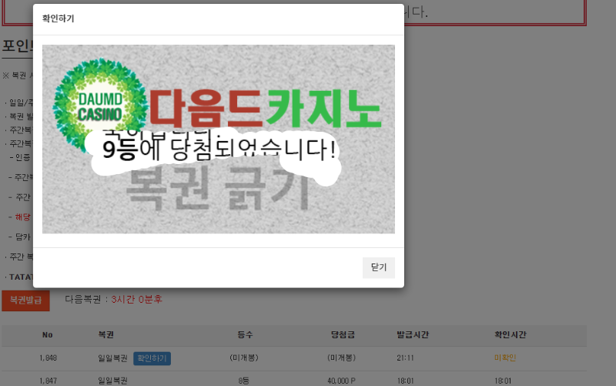
Task: Click 일일복권 label in row 1,847
Action: coord(112,381)
